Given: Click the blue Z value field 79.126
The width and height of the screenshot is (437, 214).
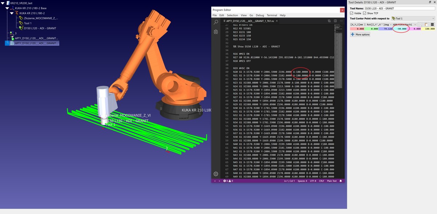Looking at the screenshot, I should click(x=386, y=29).
